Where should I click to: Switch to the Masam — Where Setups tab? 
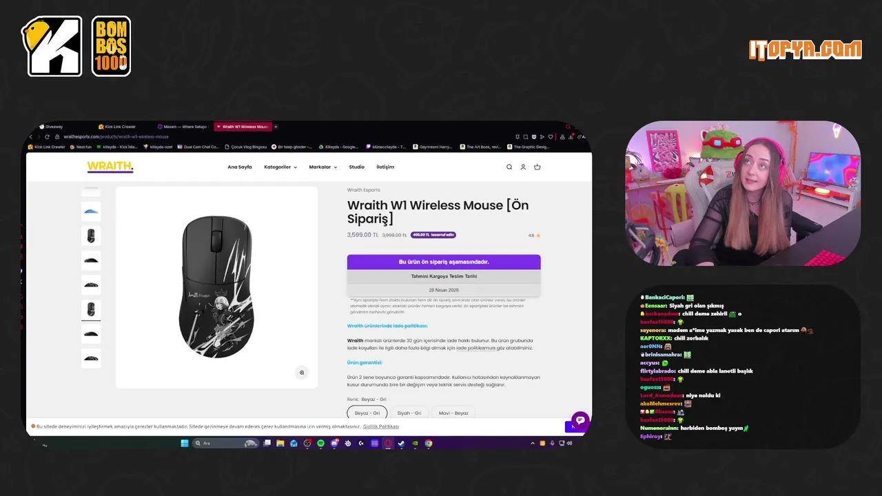[x=183, y=127]
